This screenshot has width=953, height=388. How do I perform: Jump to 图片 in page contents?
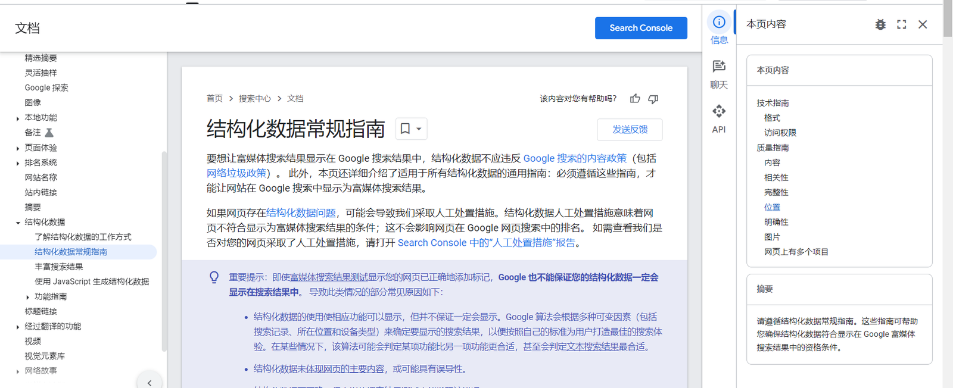[x=772, y=237]
